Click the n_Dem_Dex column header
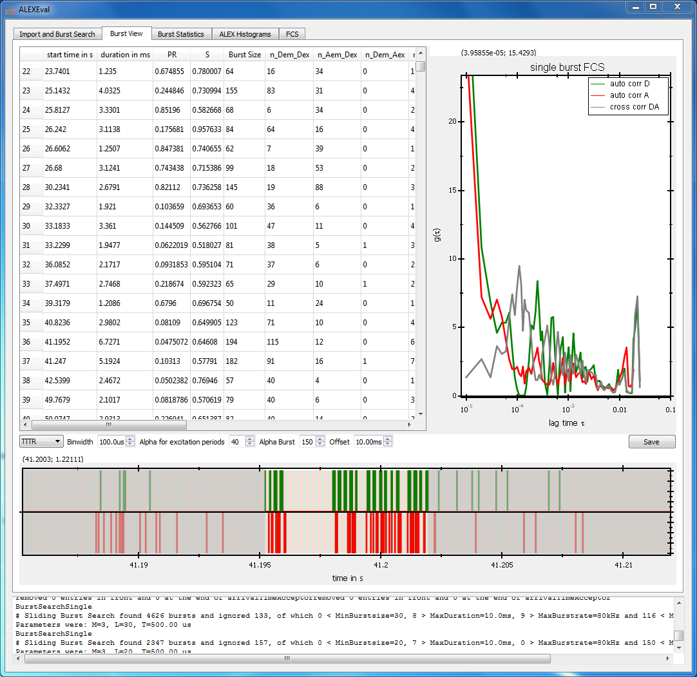The image size is (697, 677). coord(289,55)
